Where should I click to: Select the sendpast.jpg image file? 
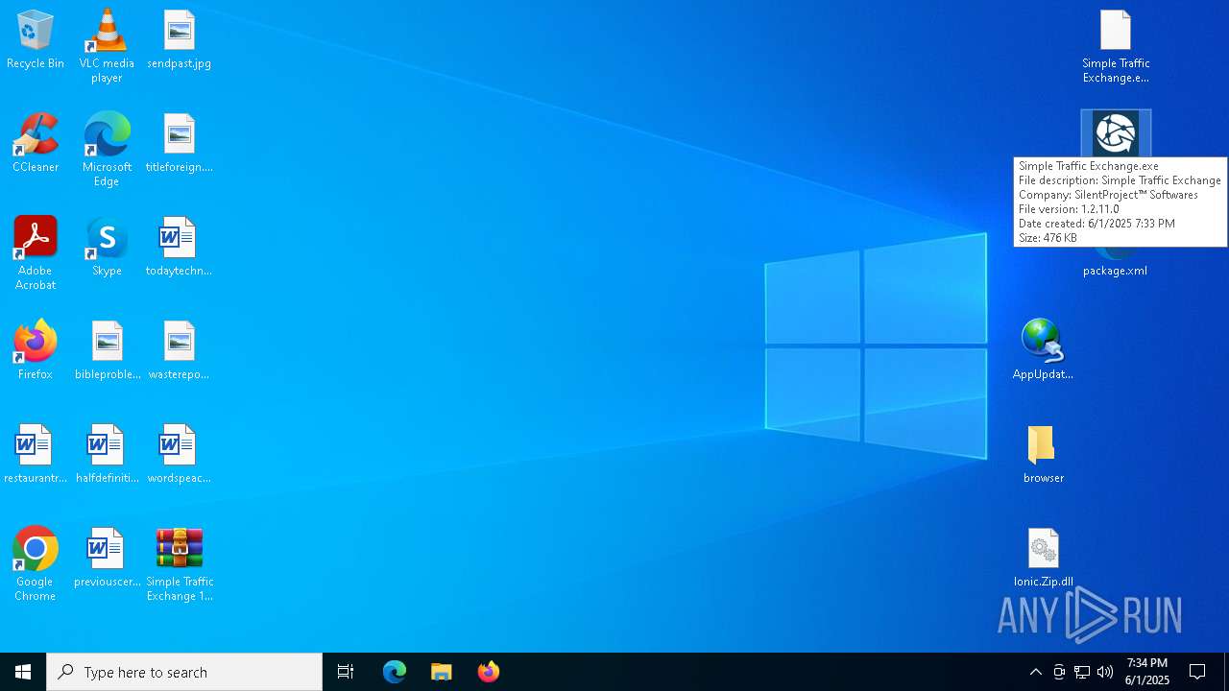pos(180,40)
